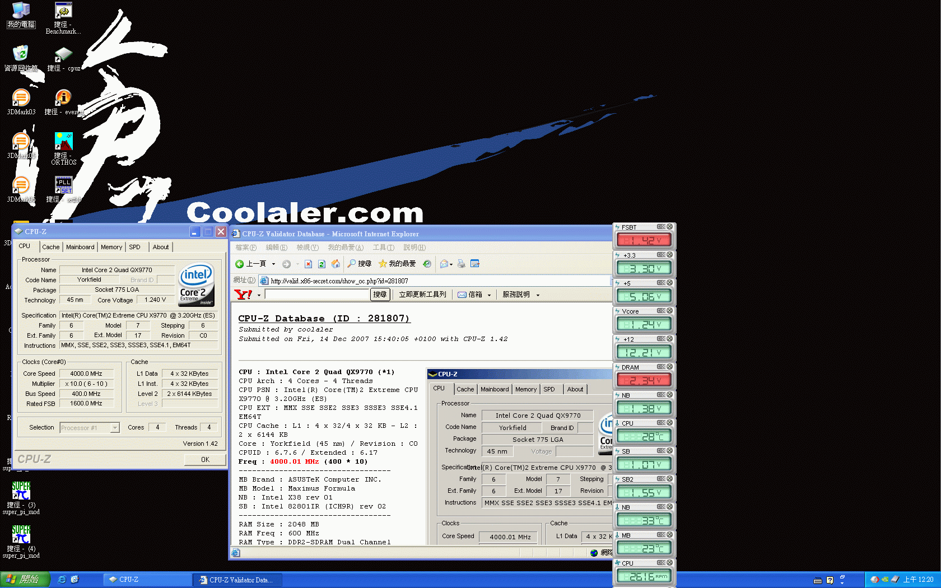Close the DRAM voltage monitor panel
This screenshot has width=941, height=588.
[669, 367]
